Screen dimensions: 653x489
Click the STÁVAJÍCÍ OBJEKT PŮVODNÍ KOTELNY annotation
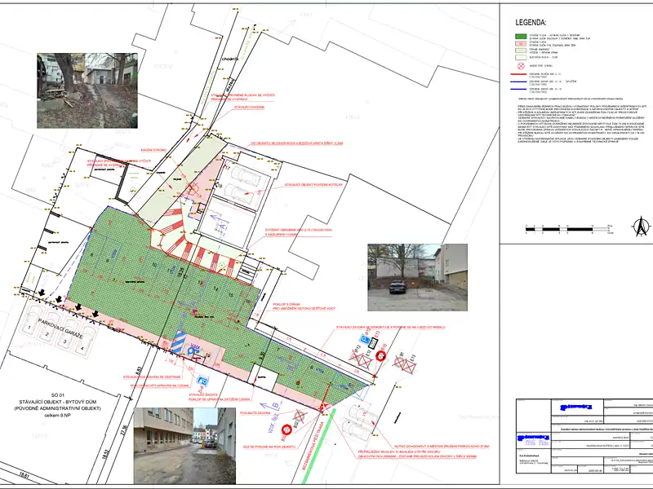(313, 185)
